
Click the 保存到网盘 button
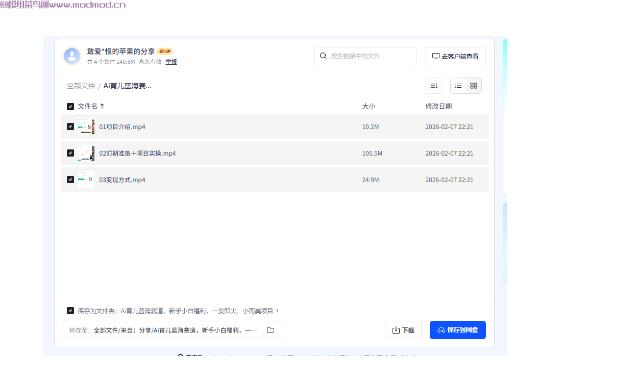[457, 330]
